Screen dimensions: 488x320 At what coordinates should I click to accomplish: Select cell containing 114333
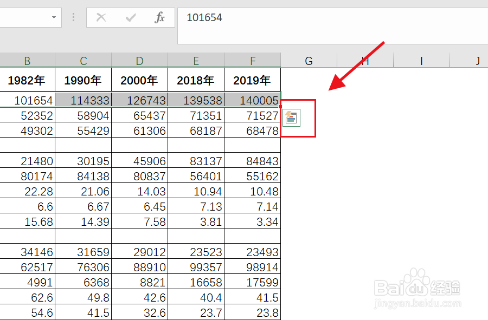click(x=84, y=100)
